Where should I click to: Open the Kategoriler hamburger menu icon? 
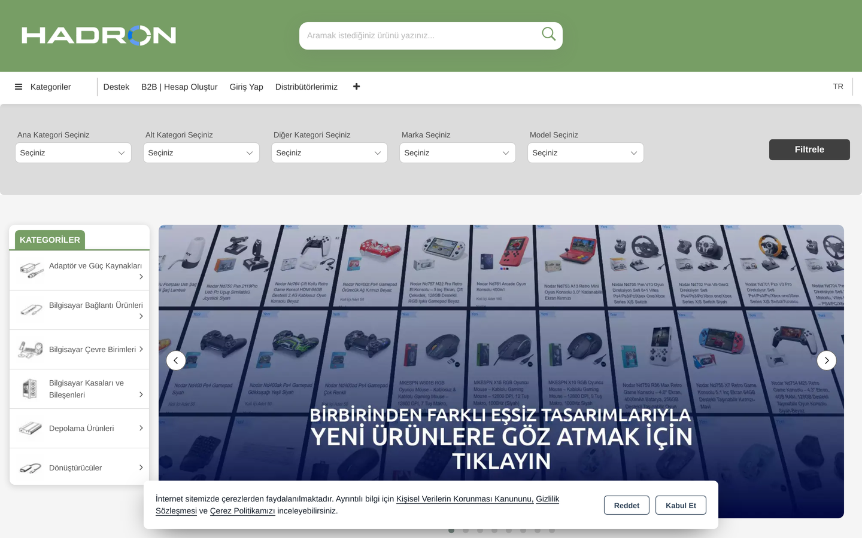pyautogui.click(x=19, y=87)
